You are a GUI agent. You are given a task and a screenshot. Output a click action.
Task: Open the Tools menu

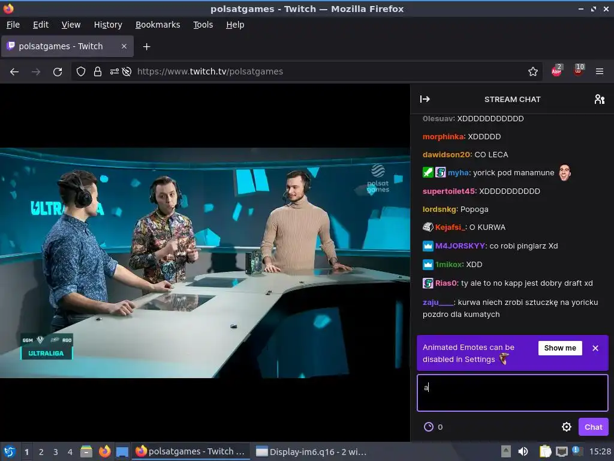(203, 25)
